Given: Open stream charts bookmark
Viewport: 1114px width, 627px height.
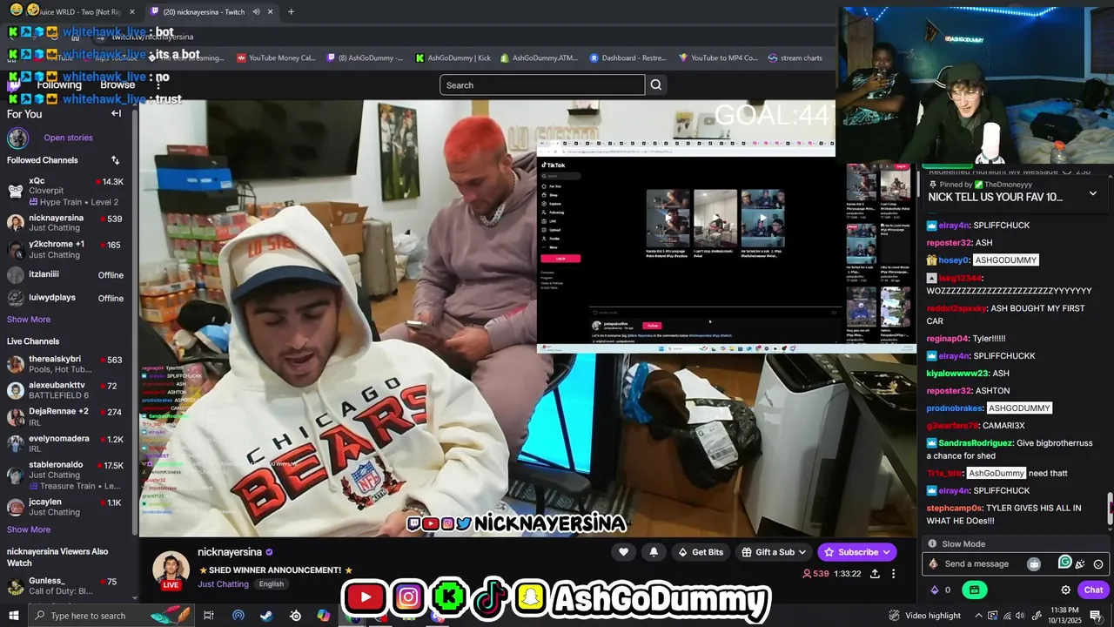Looking at the screenshot, I should pyautogui.click(x=795, y=58).
